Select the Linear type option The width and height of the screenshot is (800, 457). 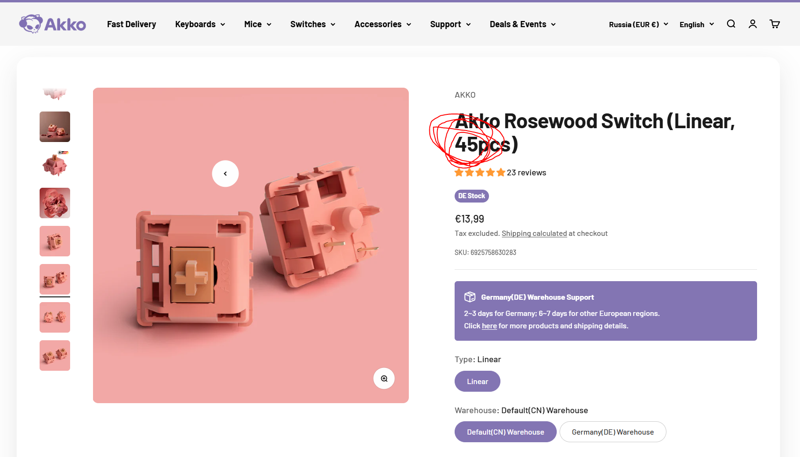click(x=477, y=381)
